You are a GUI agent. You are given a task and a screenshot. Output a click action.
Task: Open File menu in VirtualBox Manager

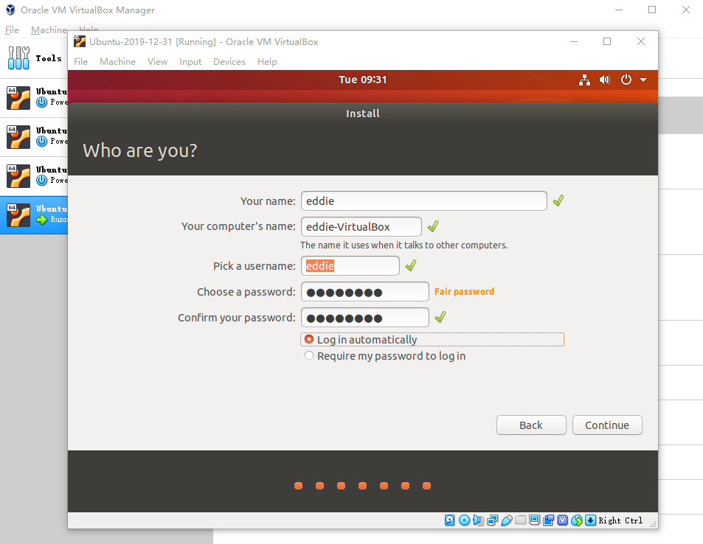(x=12, y=30)
